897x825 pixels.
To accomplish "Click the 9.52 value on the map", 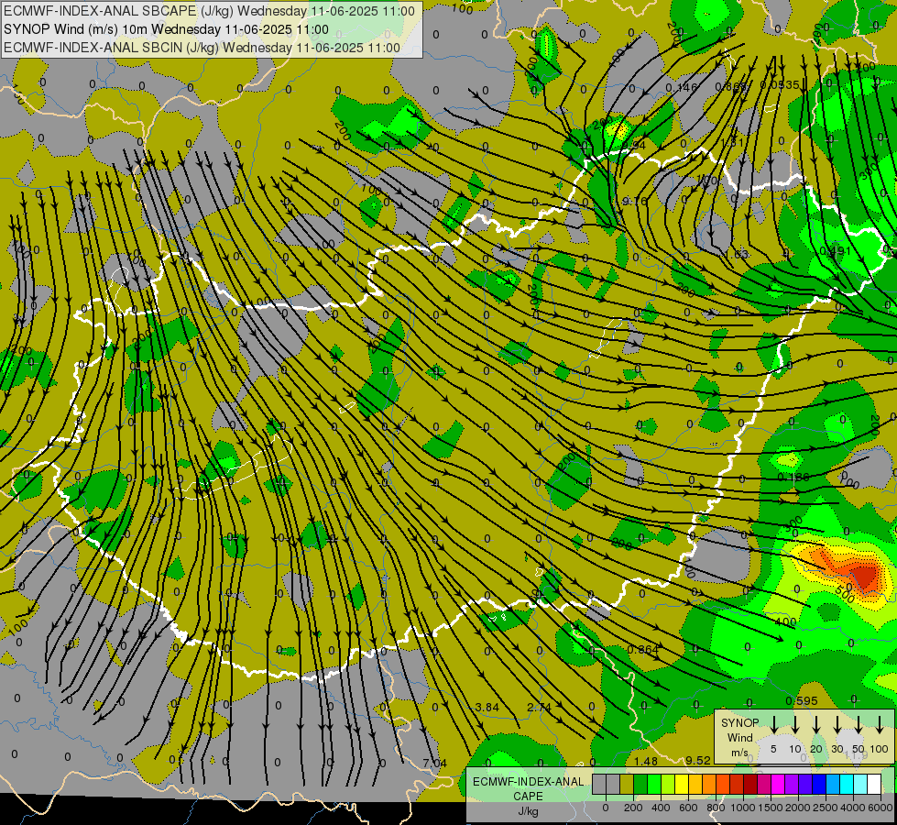I will [698, 760].
